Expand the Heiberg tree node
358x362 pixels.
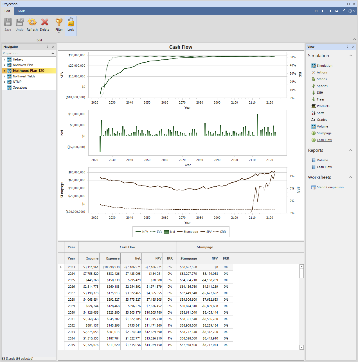click(x=4, y=59)
